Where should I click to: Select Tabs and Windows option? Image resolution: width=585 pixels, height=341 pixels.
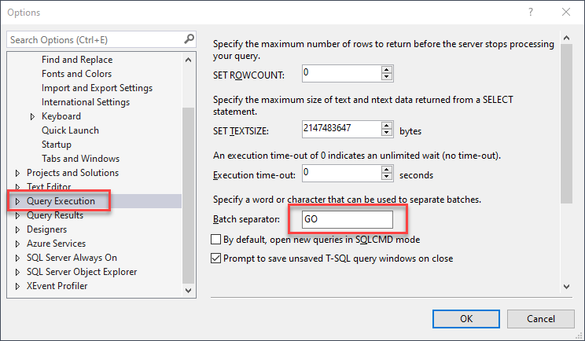tap(80, 159)
